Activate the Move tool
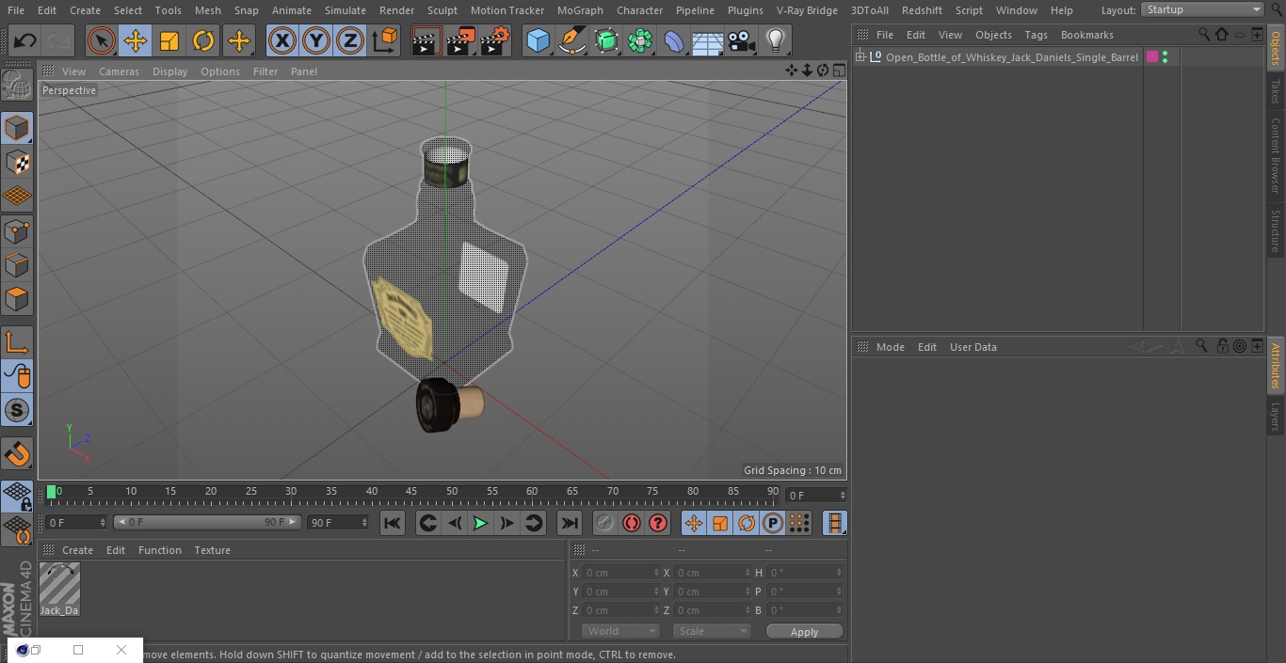The height and width of the screenshot is (663, 1286). [x=136, y=40]
